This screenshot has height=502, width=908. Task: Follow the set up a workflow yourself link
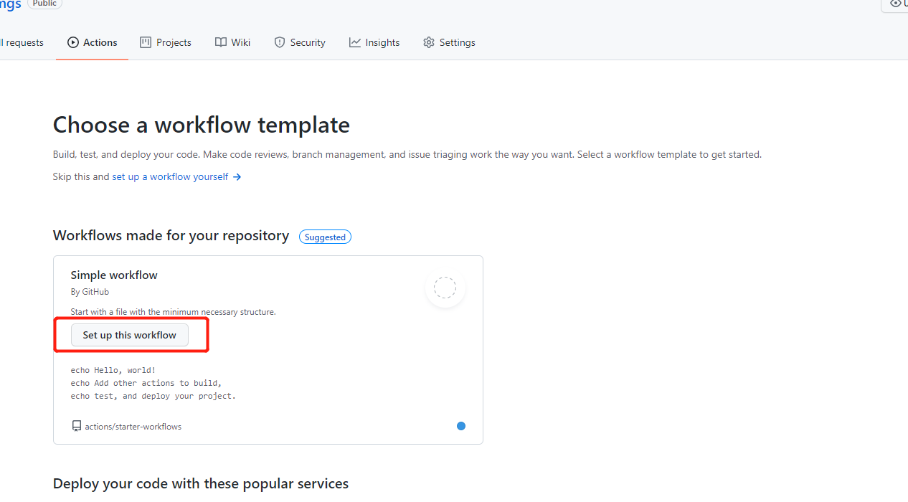[170, 176]
